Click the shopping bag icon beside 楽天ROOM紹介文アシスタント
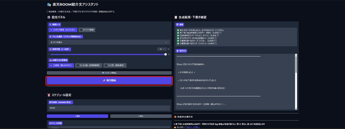The height and width of the screenshot is (129, 345). [x=49, y=5]
